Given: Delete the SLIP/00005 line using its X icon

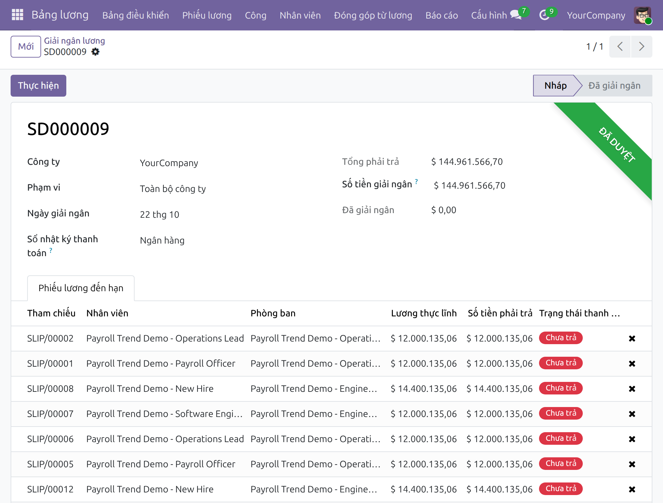Looking at the screenshot, I should click(632, 464).
